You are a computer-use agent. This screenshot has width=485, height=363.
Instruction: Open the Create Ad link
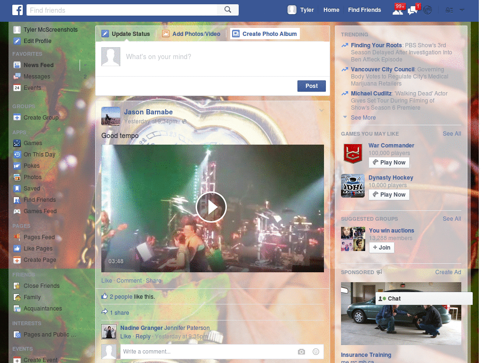tap(448, 272)
